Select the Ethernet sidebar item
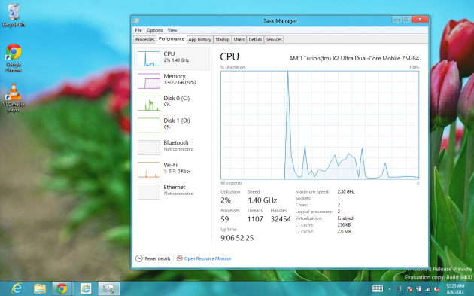This screenshot has width=474, height=296. (172, 191)
